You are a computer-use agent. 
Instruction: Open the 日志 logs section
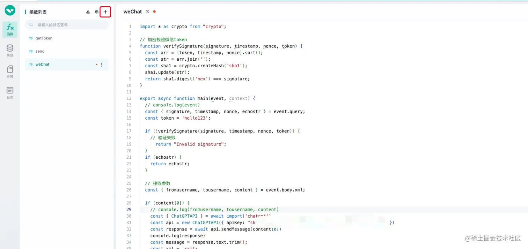[x=10, y=93]
